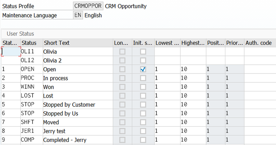
Task: Focus the Status Profile CRMOPPOR field
Action: point(88,6)
